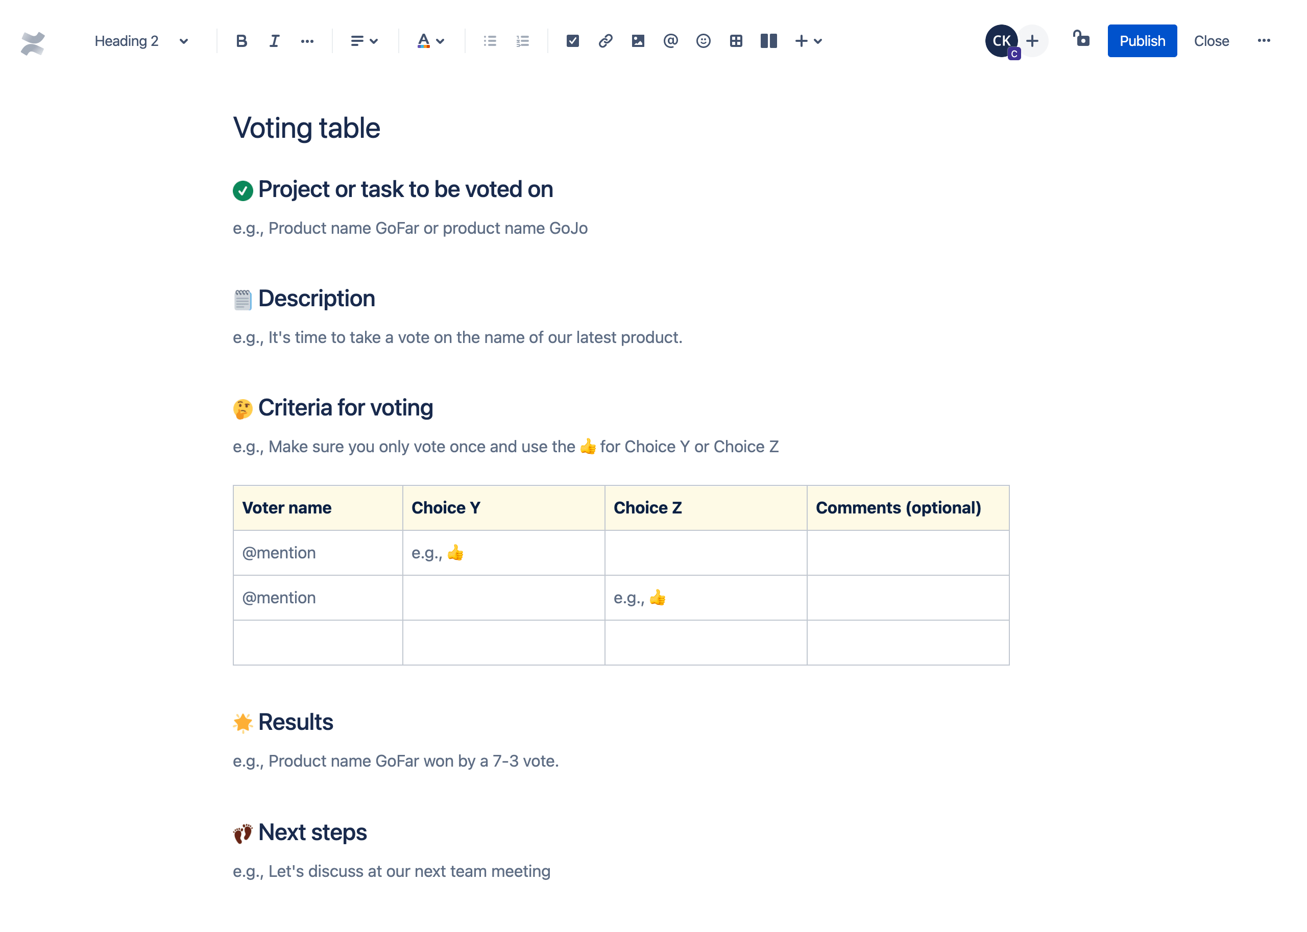Expand the Heading 2 style dropdown

coord(141,41)
